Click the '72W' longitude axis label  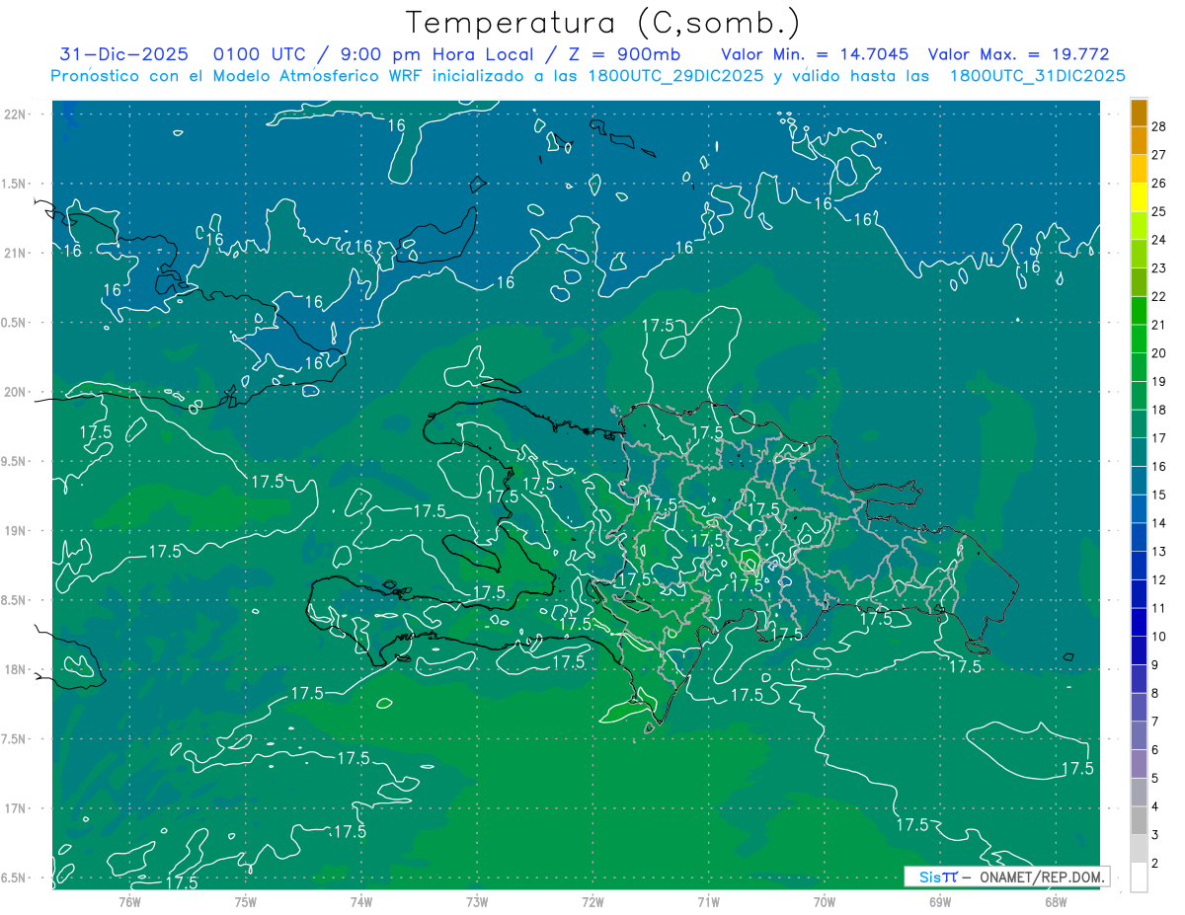tap(592, 901)
